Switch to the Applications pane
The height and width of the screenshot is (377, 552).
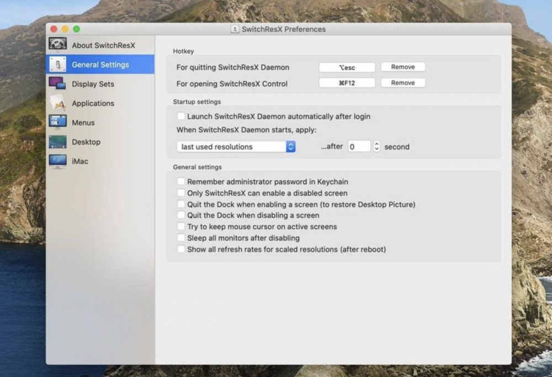(100, 103)
